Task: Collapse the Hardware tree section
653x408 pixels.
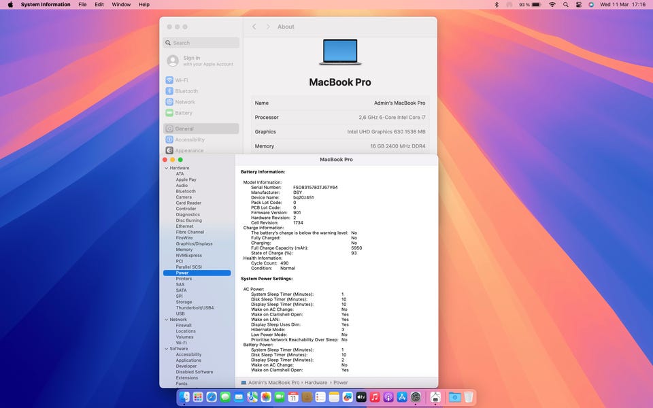Action: pyautogui.click(x=165, y=168)
